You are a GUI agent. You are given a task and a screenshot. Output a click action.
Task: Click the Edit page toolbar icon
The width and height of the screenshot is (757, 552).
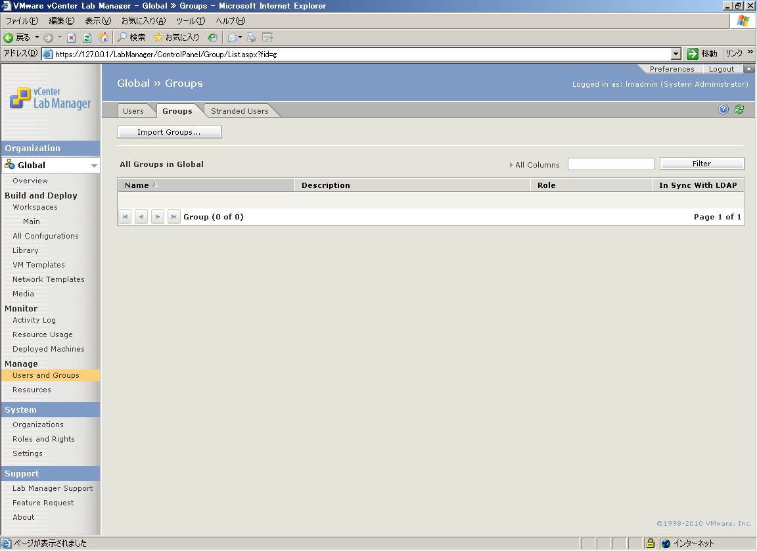pos(267,37)
